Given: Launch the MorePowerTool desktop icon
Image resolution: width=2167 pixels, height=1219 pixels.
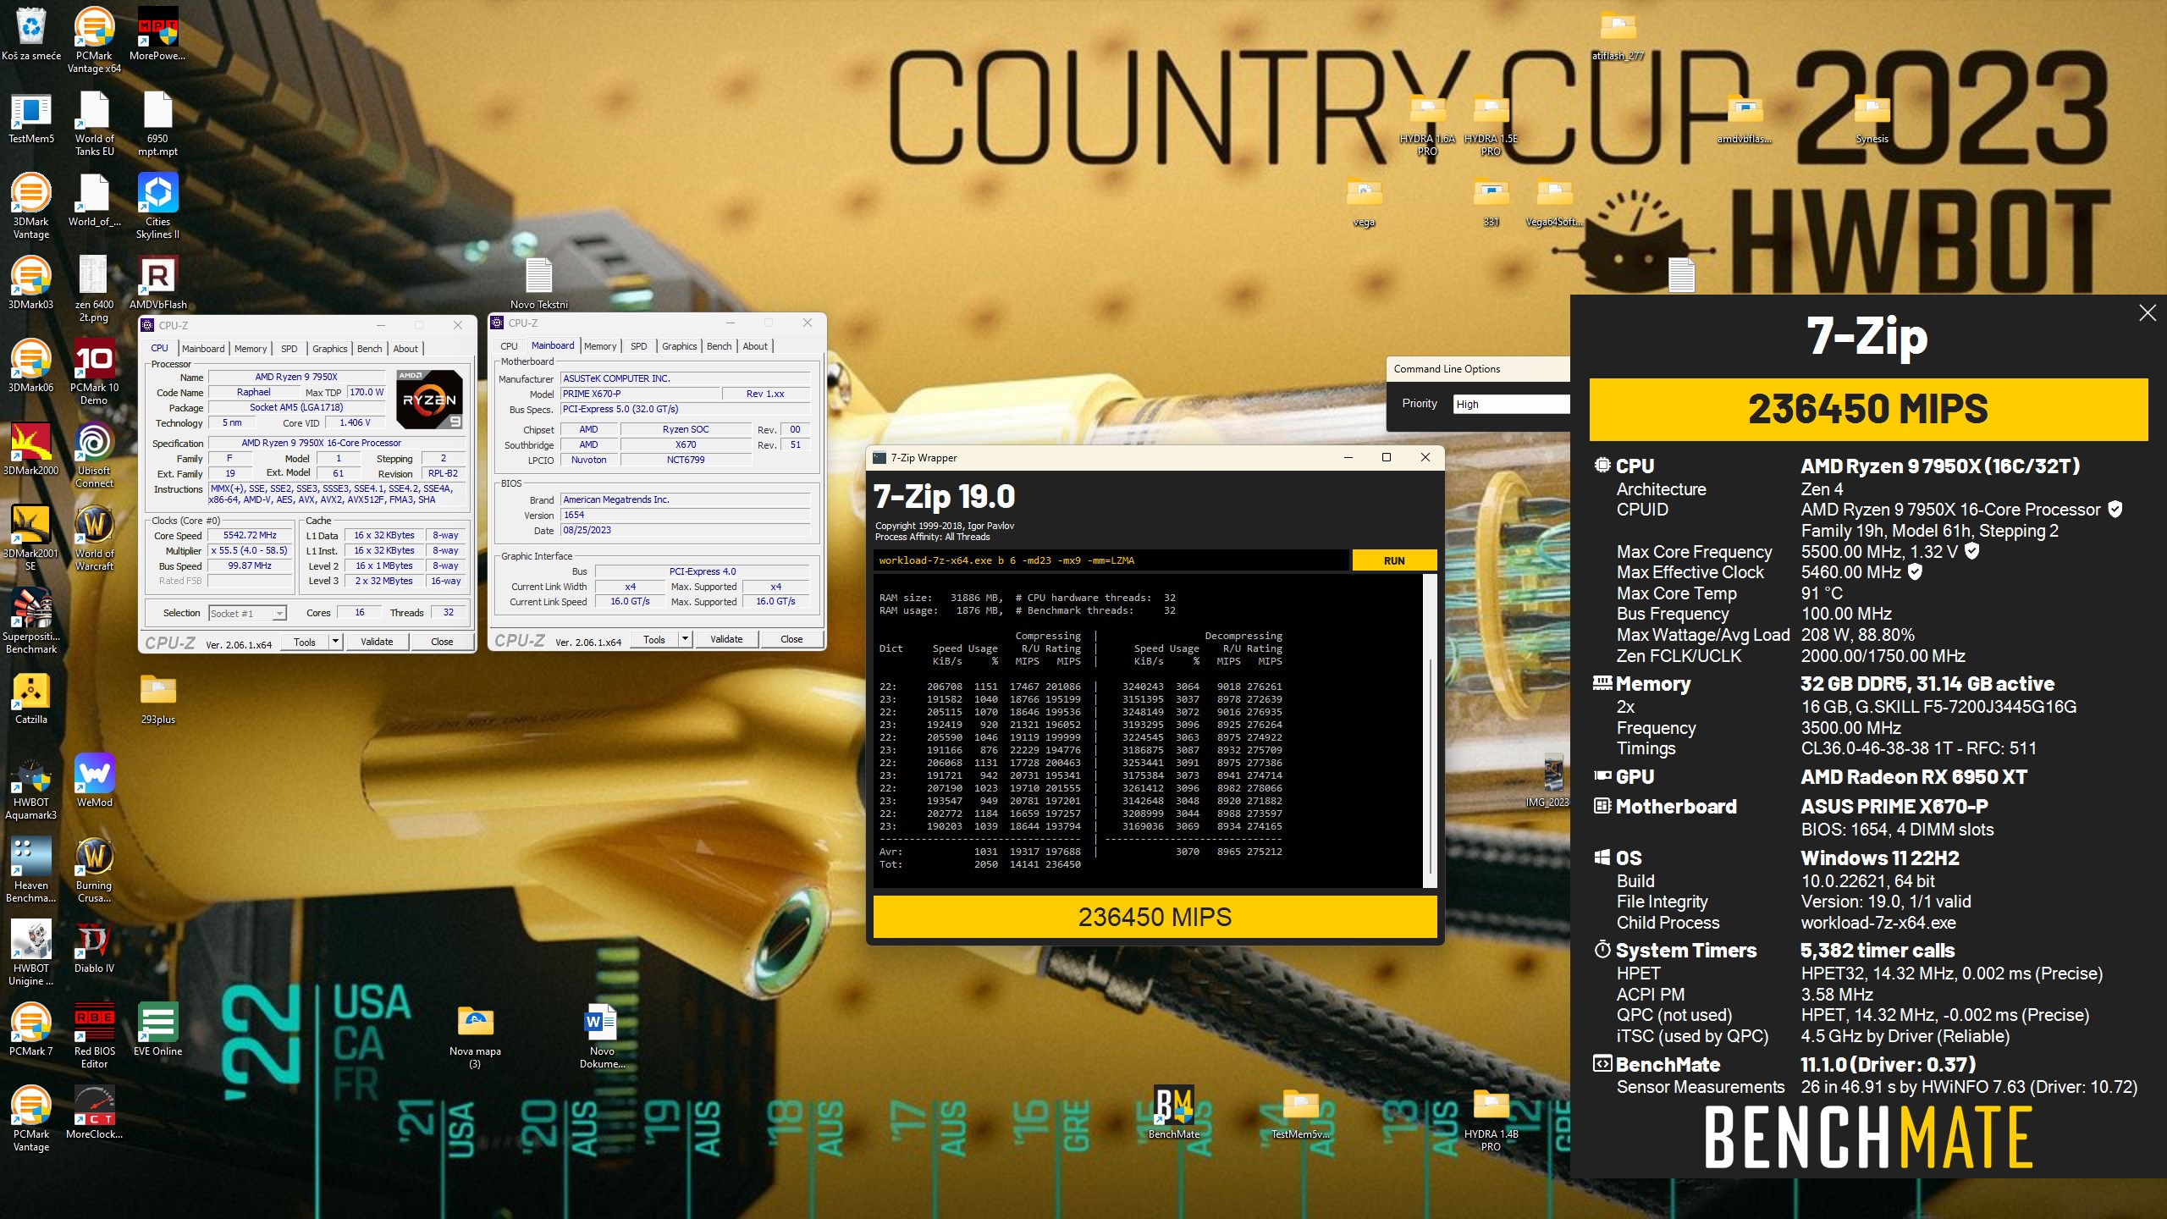Looking at the screenshot, I should [x=157, y=34].
